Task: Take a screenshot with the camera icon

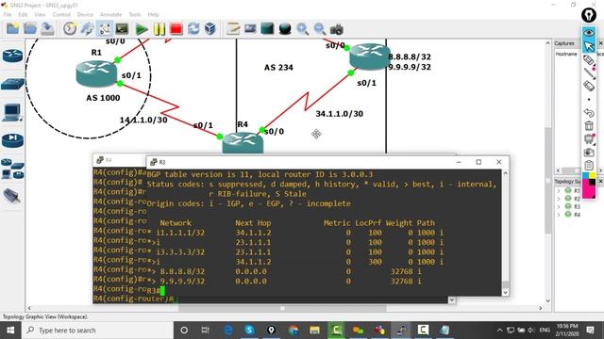Action: (337, 29)
